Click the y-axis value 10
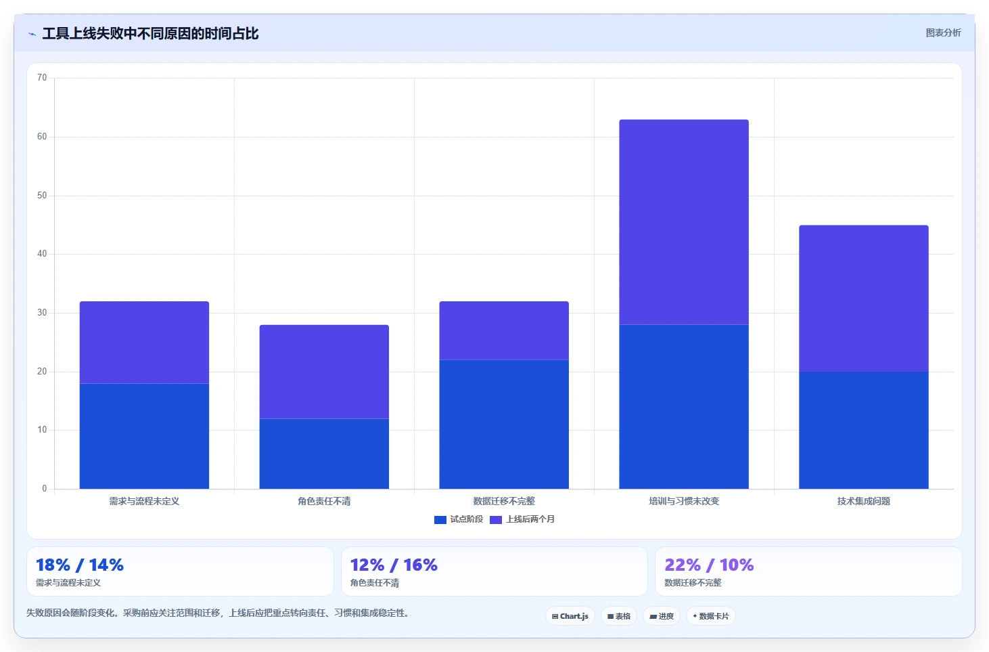989x652 pixels. 42,430
